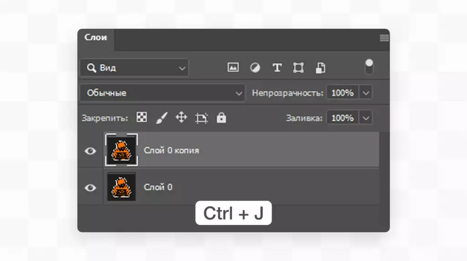Screen dimensions: 467x261
Task: Select the Слой 0 thumbnail
Action: tap(121, 187)
